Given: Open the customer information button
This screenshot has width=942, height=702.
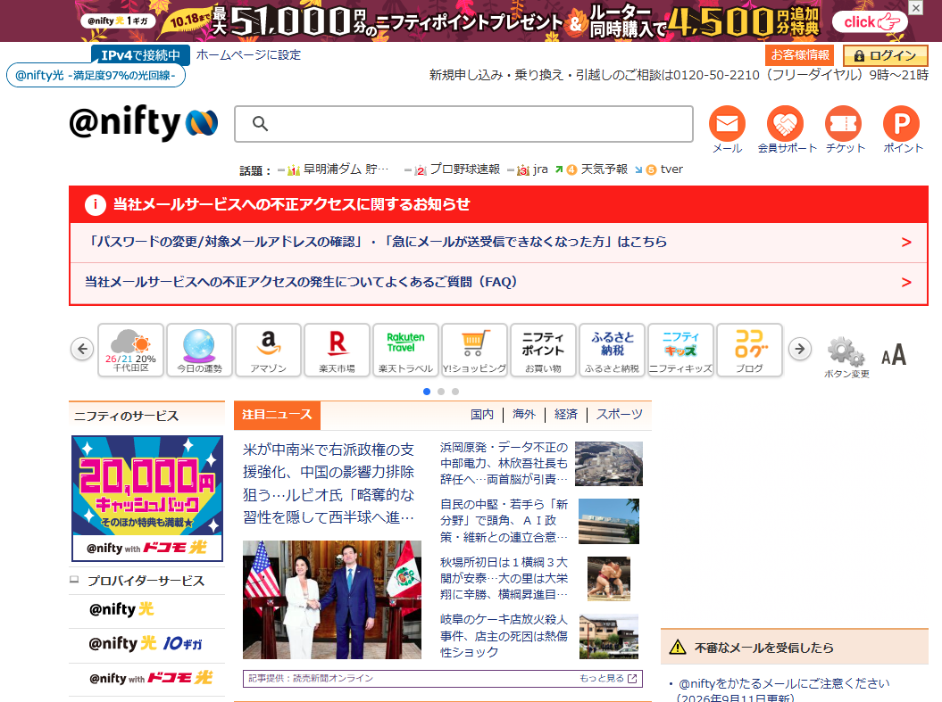Looking at the screenshot, I should [x=800, y=55].
